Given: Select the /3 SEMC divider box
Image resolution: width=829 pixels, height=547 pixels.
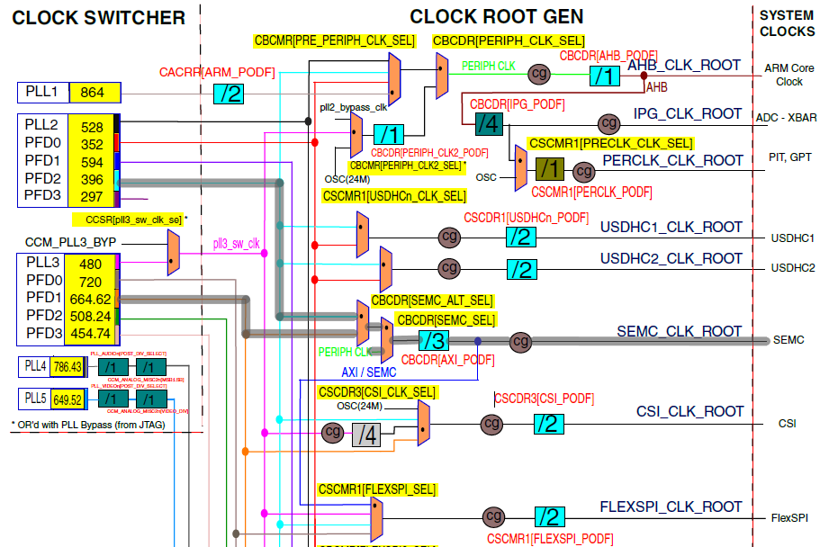Looking at the screenshot, I should 434,340.
